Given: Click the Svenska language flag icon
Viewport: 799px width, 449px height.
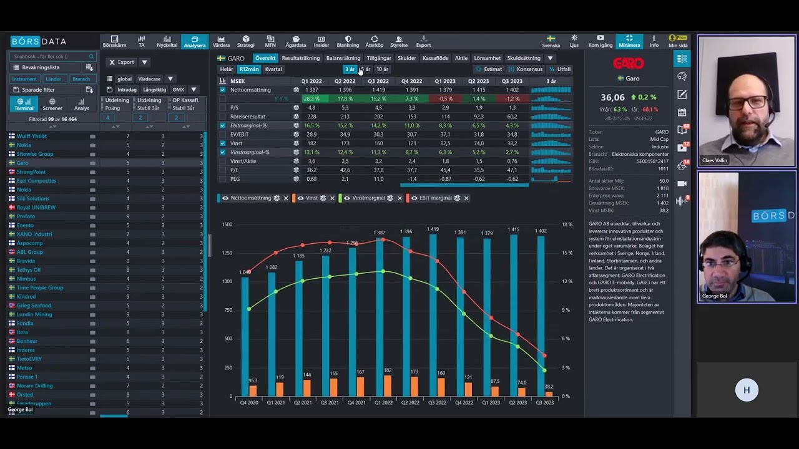Looking at the screenshot, I should (551, 39).
